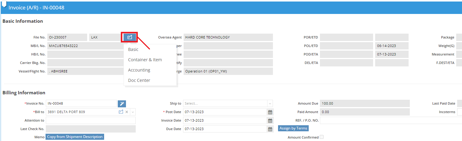Expand the Ship to dropdown
Image resolution: width=462 pixels, height=141 pixels.
(270, 103)
